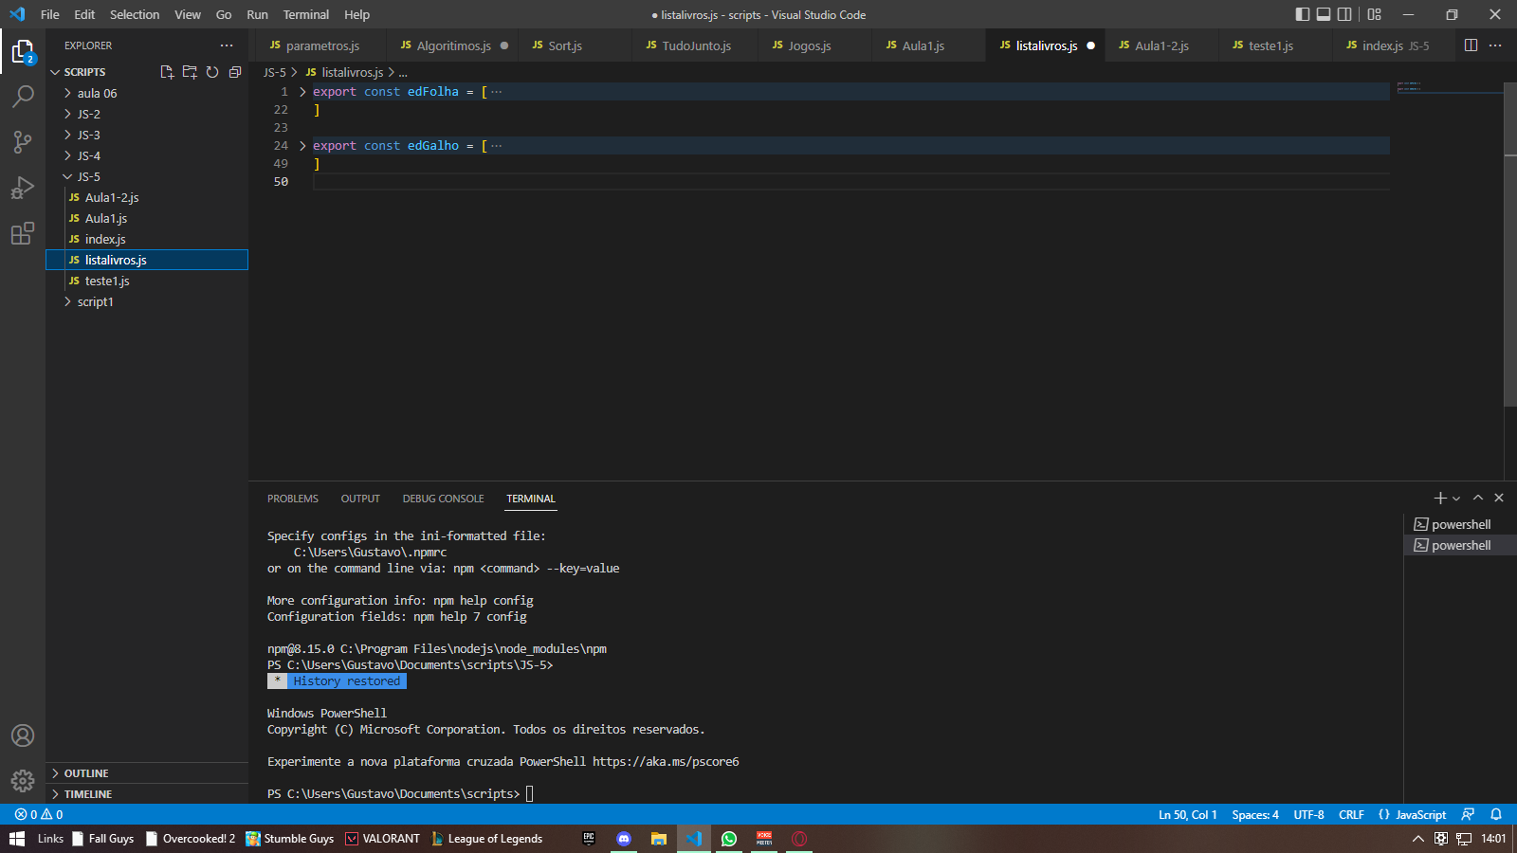Expand the TIMELINE section
1517x853 pixels.
tap(147, 794)
